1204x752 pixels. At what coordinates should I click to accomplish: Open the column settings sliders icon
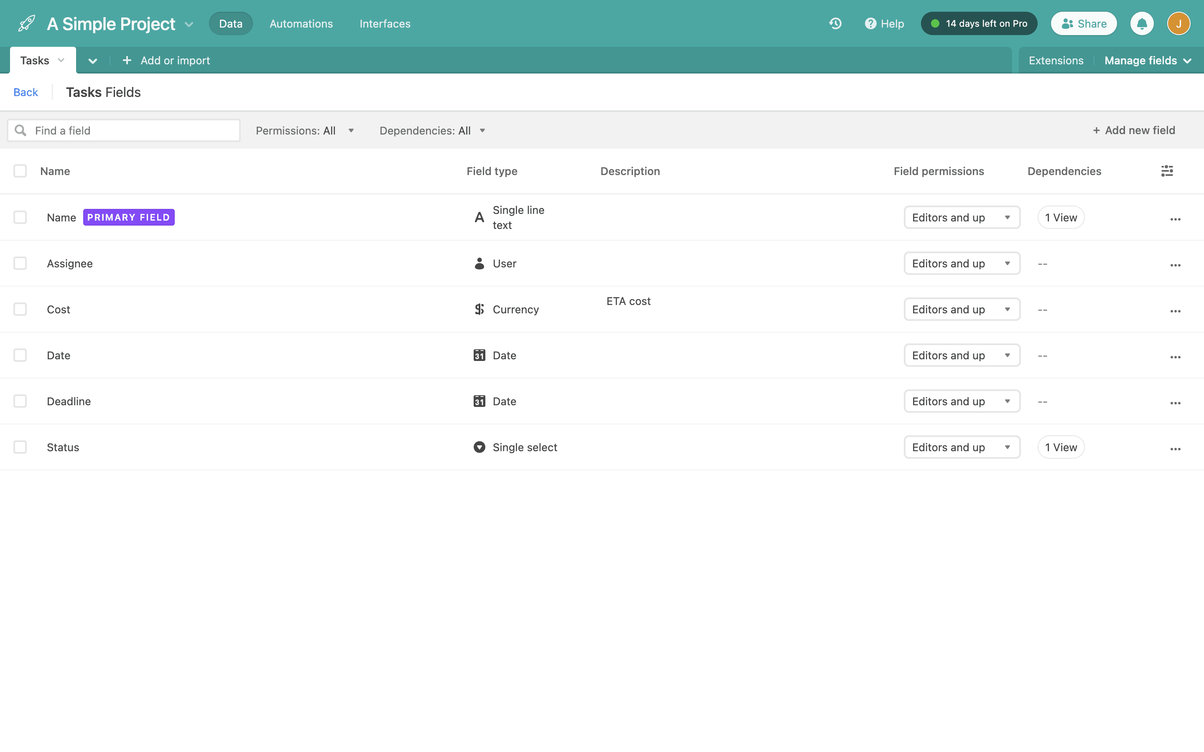(x=1167, y=171)
